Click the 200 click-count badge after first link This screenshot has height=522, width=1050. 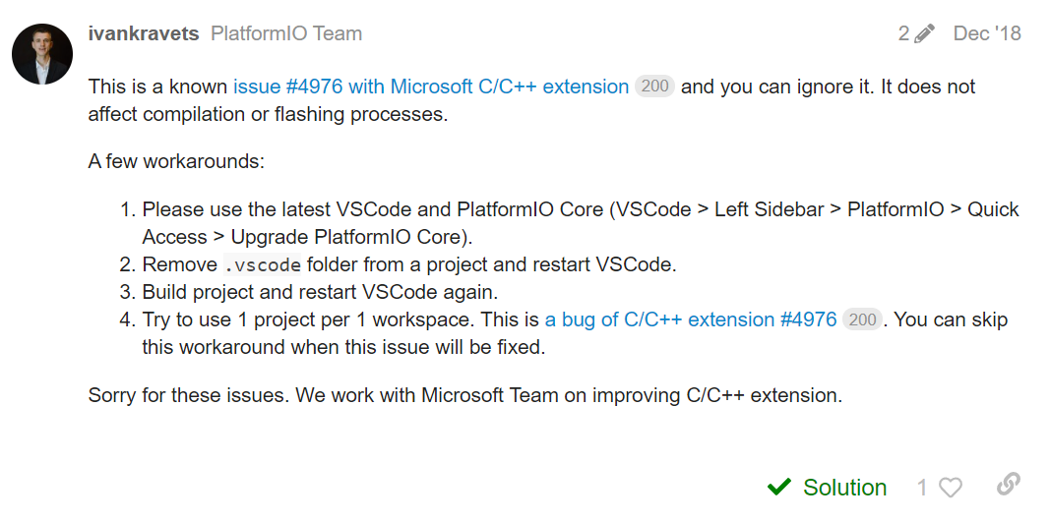point(655,87)
